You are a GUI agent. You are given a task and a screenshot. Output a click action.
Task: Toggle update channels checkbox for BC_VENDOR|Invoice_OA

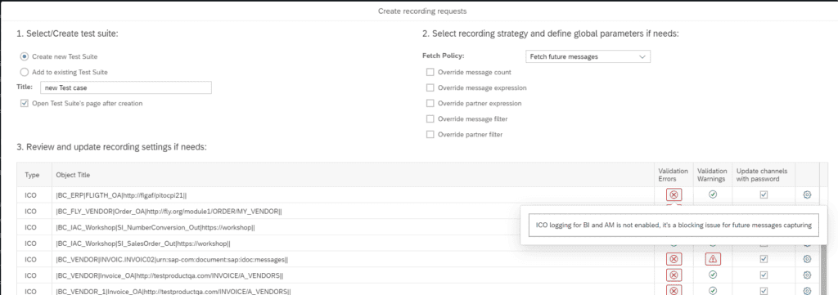pos(764,275)
